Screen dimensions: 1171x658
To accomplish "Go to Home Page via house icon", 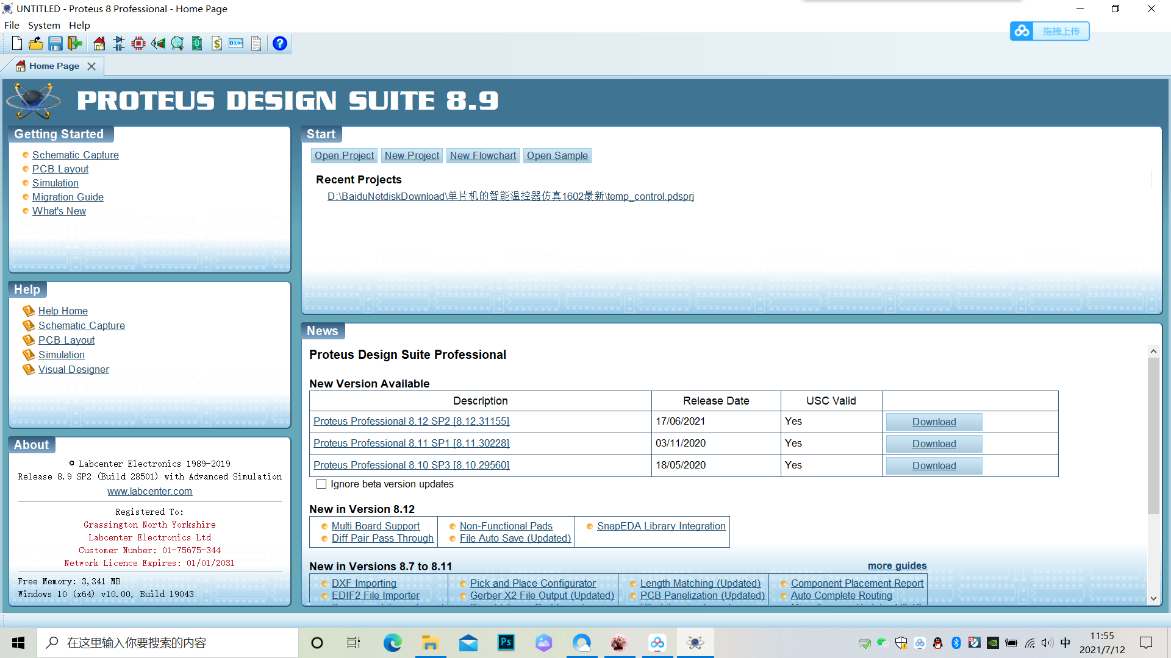I will pos(99,43).
